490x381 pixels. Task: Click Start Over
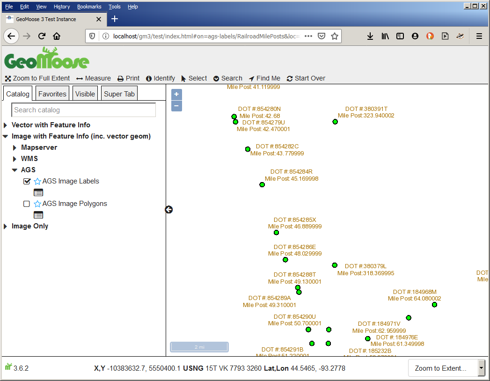pyautogui.click(x=306, y=78)
